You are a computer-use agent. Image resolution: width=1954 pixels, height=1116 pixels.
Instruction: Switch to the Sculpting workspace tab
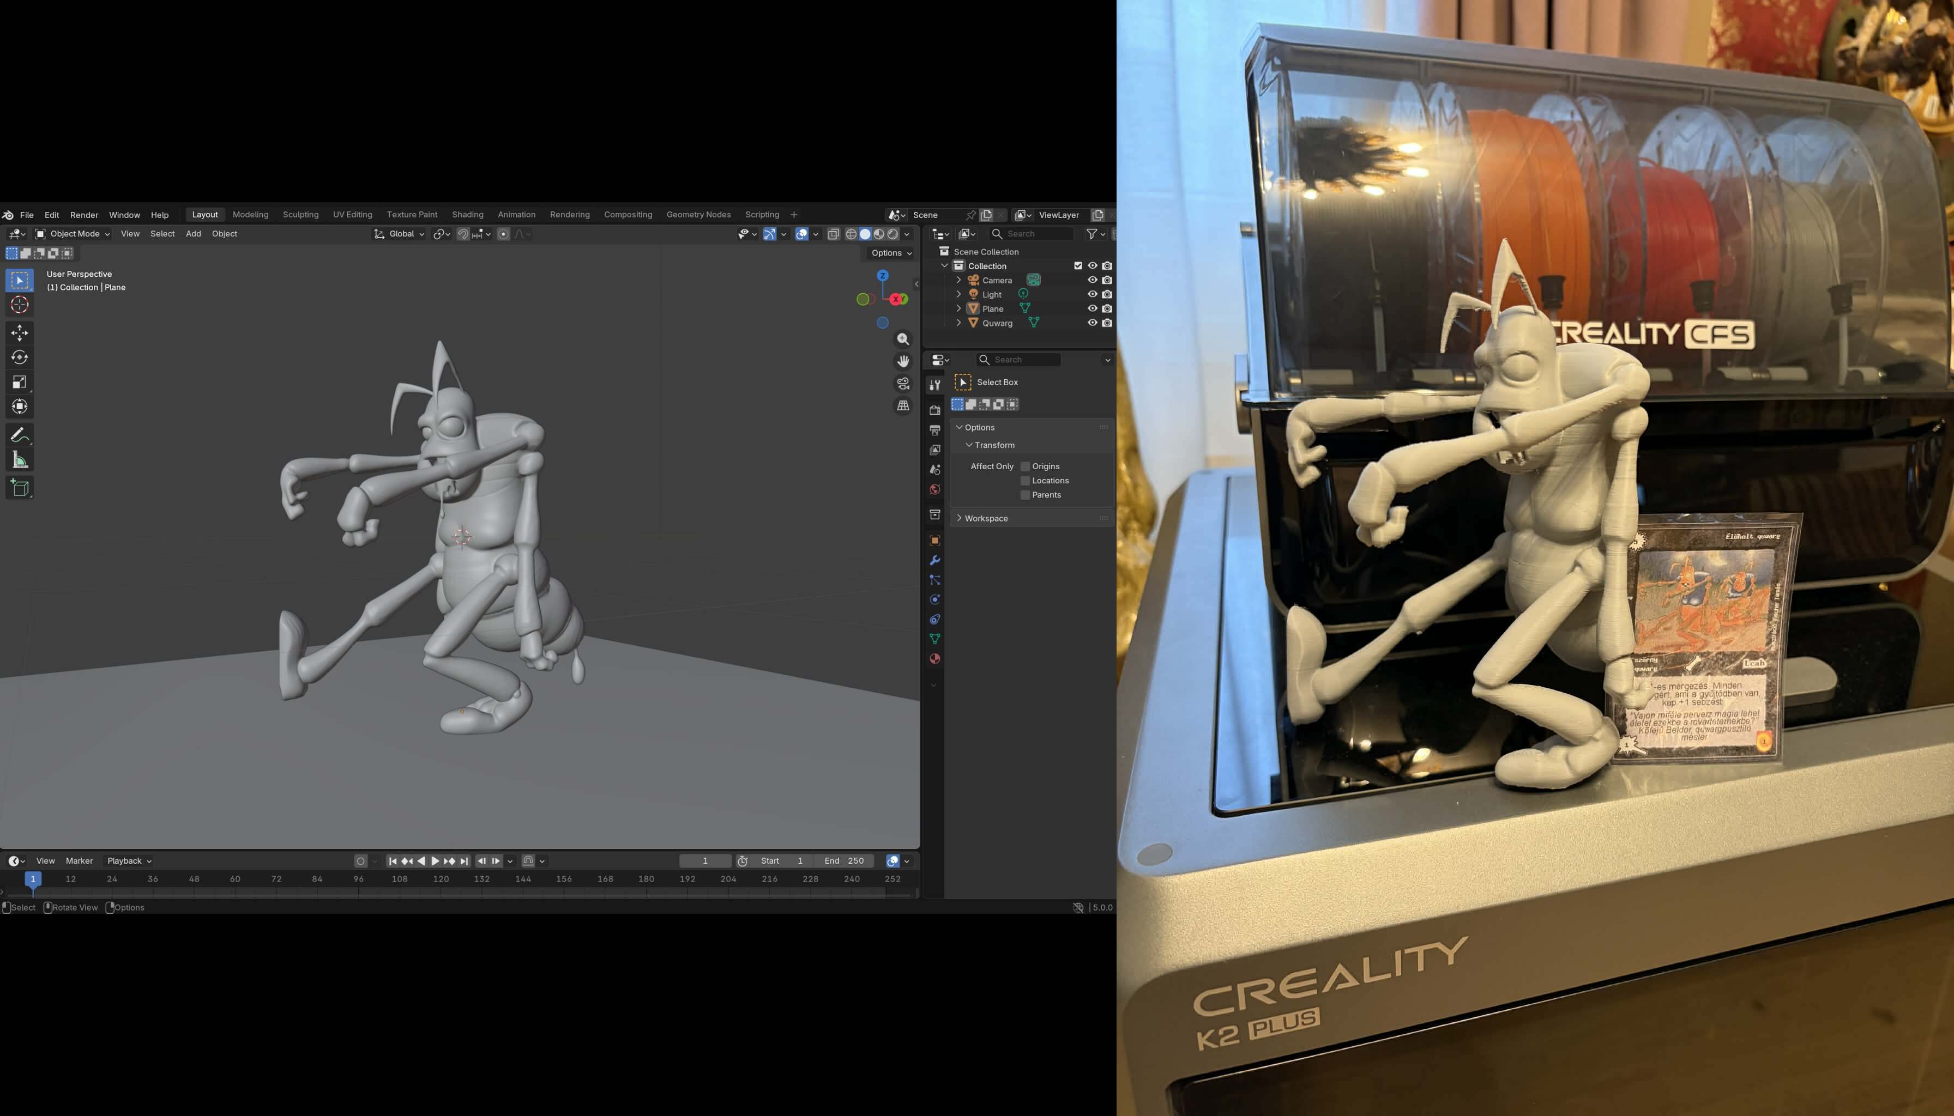[x=300, y=215]
